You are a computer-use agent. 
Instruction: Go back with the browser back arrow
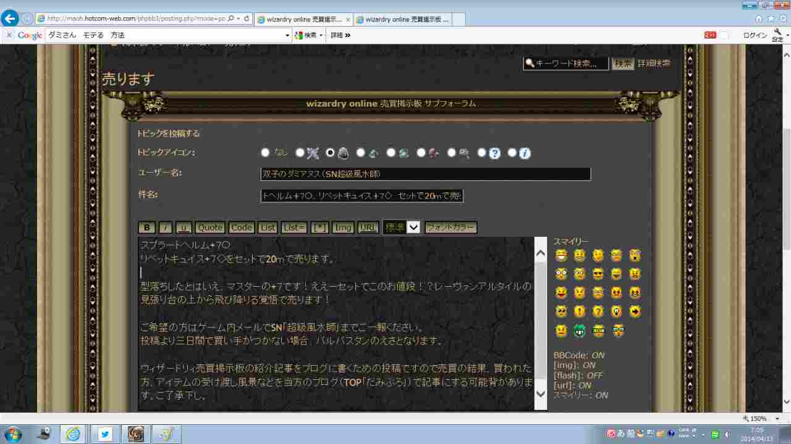pyautogui.click(x=10, y=18)
